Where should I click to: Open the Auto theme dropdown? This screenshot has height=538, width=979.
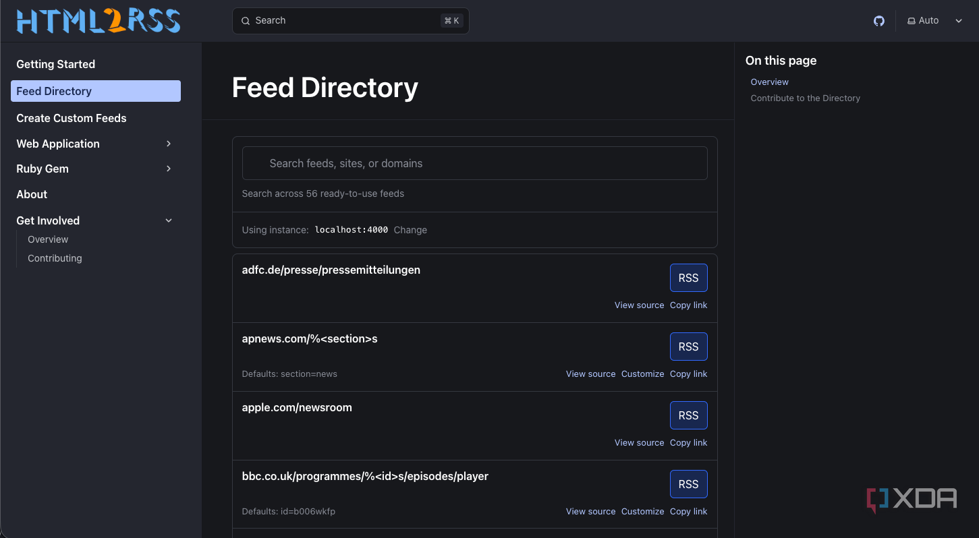coord(934,21)
